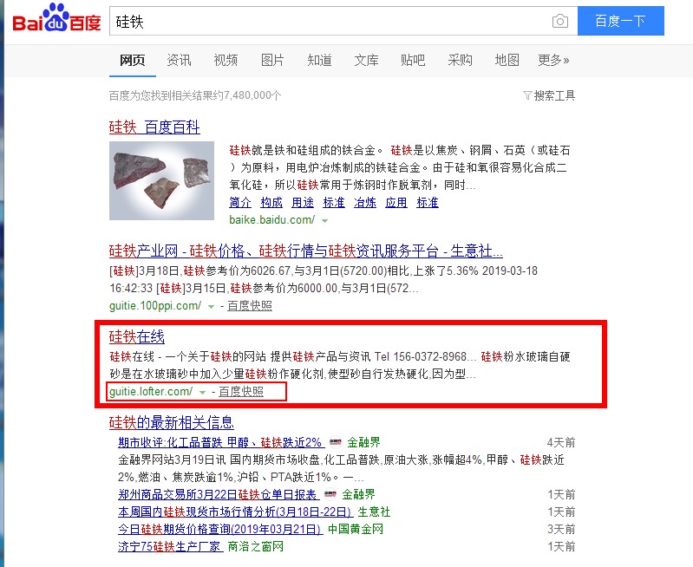Open the 硅铁在线 result title
The height and width of the screenshot is (567, 693).
136,336
